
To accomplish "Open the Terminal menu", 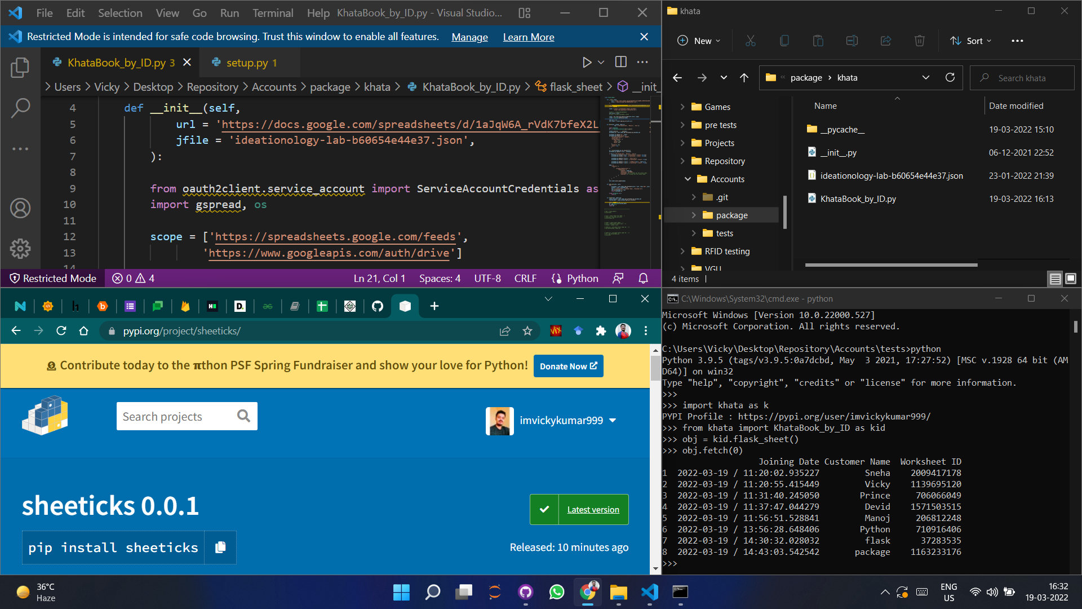I will [273, 12].
